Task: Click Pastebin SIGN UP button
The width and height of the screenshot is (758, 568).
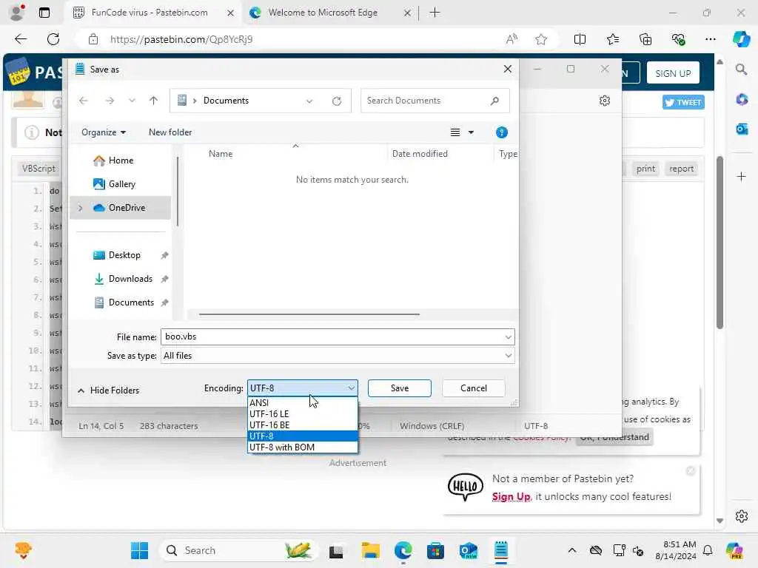Action: [673, 73]
